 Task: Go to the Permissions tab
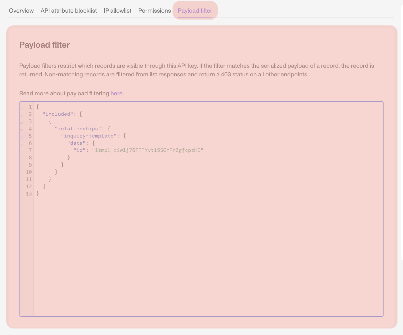(154, 11)
